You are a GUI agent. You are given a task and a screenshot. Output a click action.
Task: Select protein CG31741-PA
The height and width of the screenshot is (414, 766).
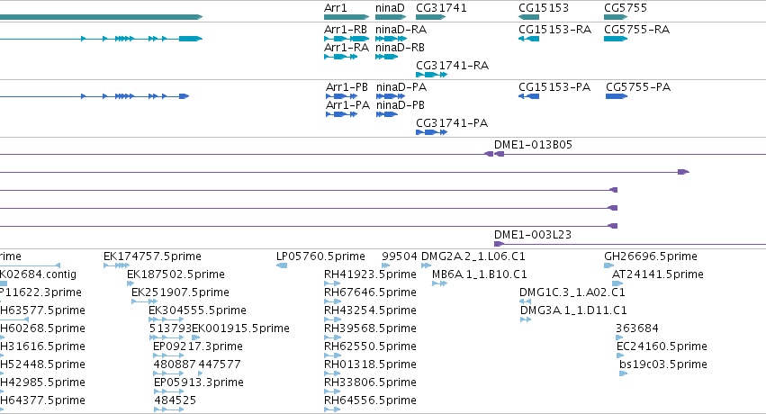pos(452,123)
